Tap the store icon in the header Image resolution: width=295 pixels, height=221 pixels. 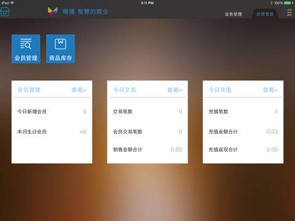pyautogui.click(x=5, y=12)
